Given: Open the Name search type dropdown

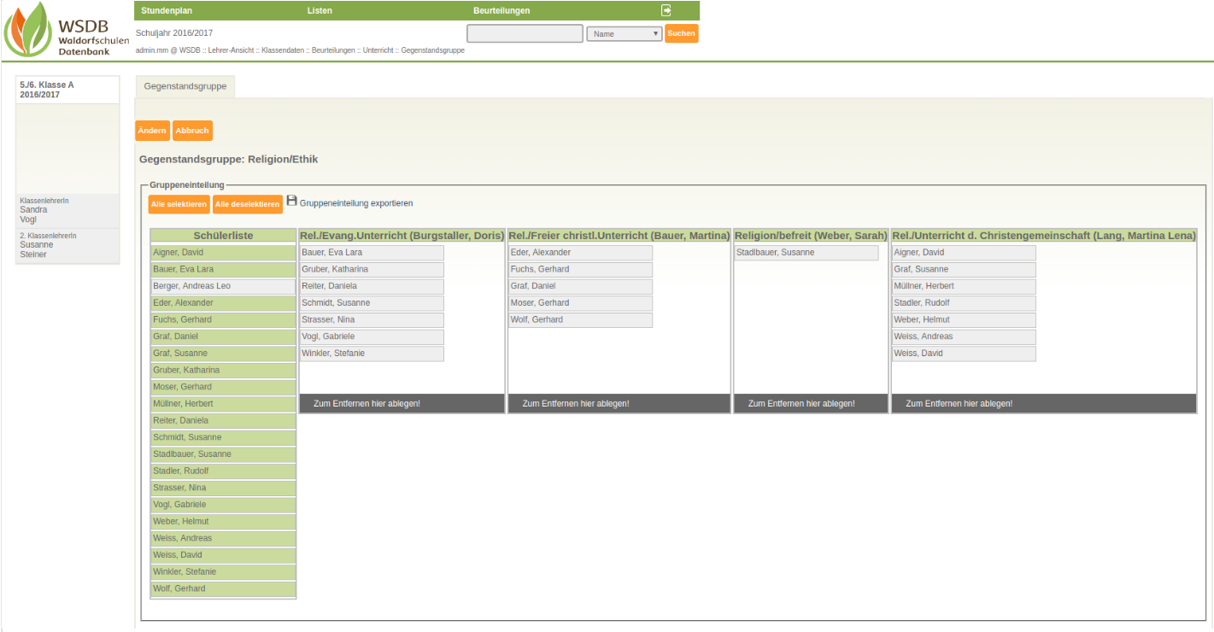Looking at the screenshot, I should (x=625, y=33).
